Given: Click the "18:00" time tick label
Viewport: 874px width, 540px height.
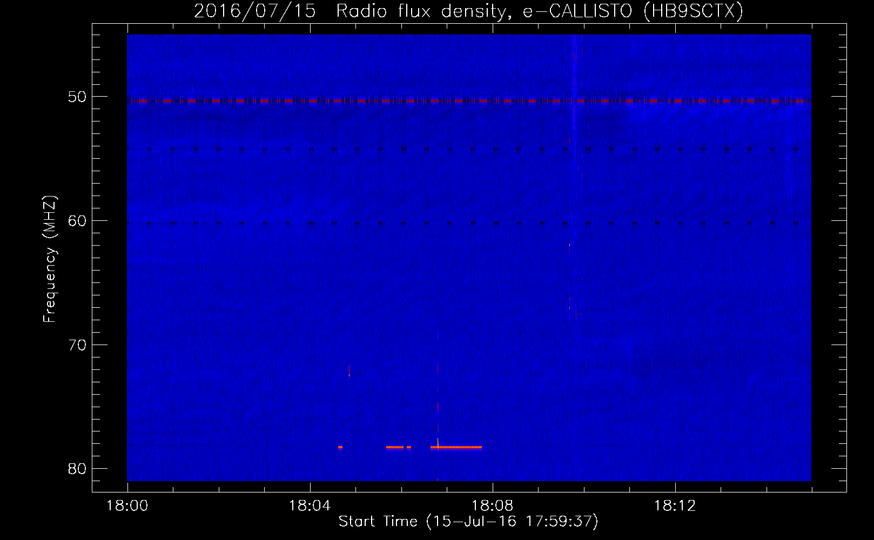Looking at the screenshot, I should click(x=127, y=506).
